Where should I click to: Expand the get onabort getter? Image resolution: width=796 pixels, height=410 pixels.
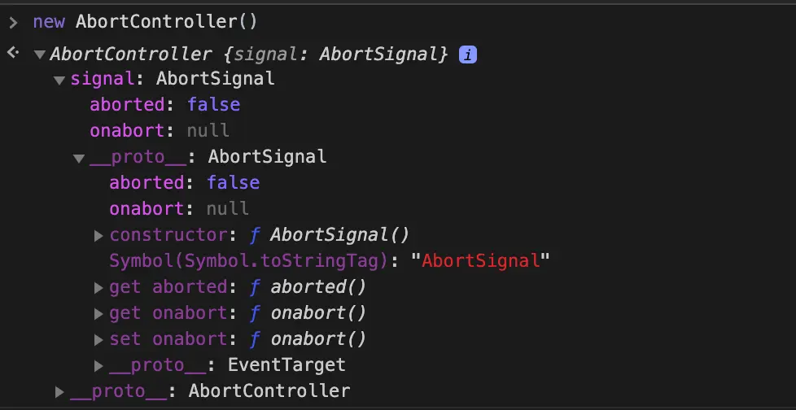[98, 314]
